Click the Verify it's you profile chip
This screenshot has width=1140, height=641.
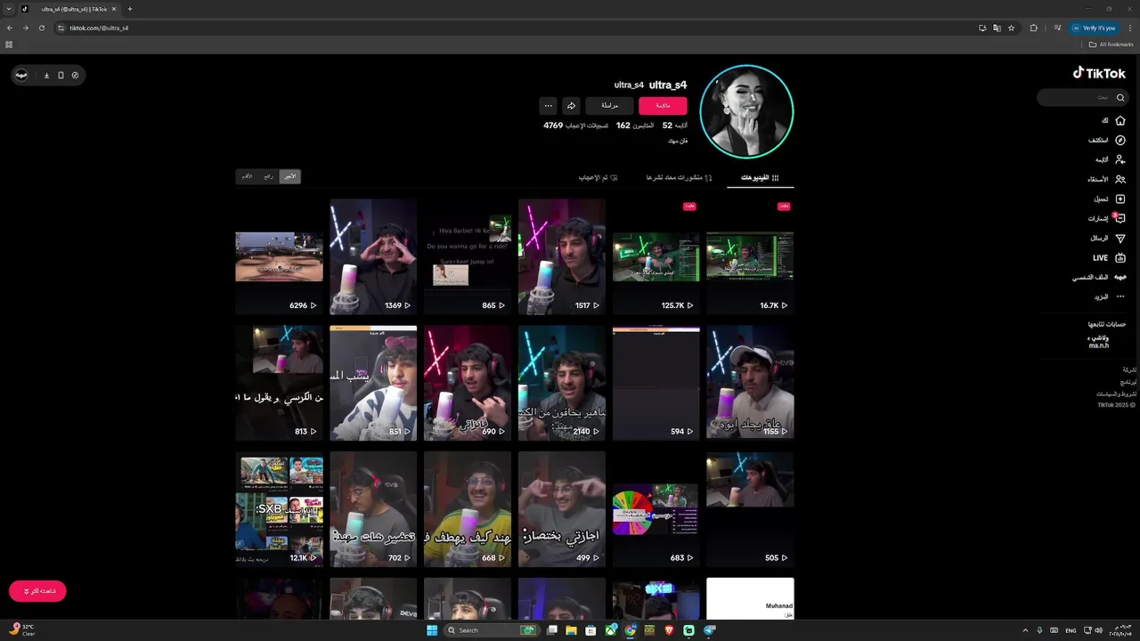click(1094, 28)
